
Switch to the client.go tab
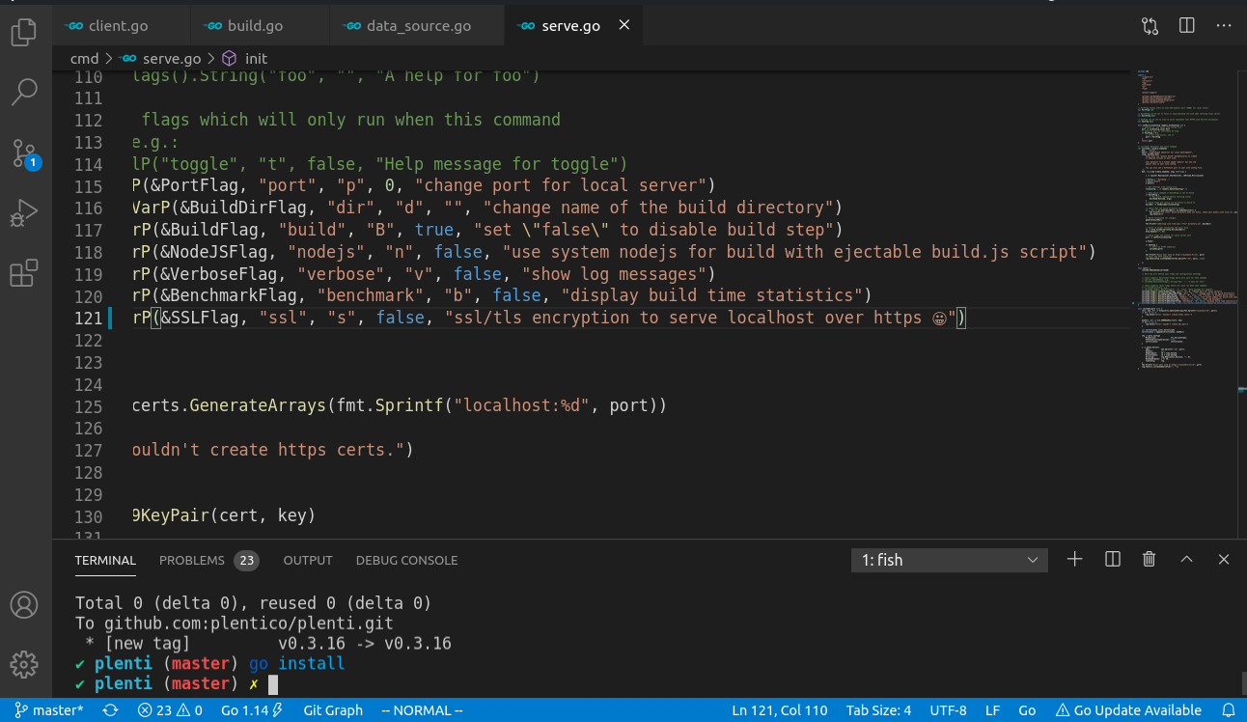pyautogui.click(x=123, y=26)
